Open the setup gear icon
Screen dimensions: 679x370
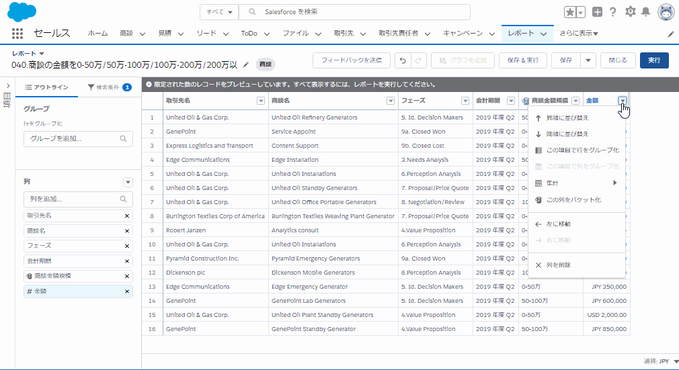tap(630, 11)
